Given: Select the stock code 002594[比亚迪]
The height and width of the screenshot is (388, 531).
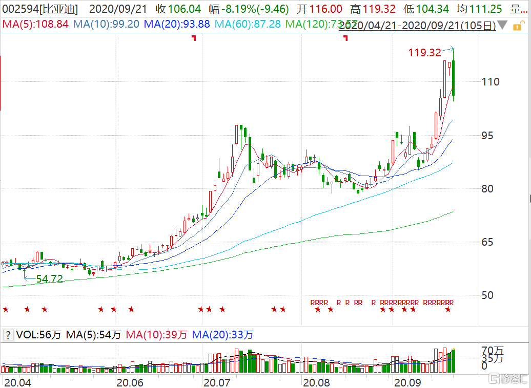Looking at the screenshot, I should pyautogui.click(x=40, y=9).
